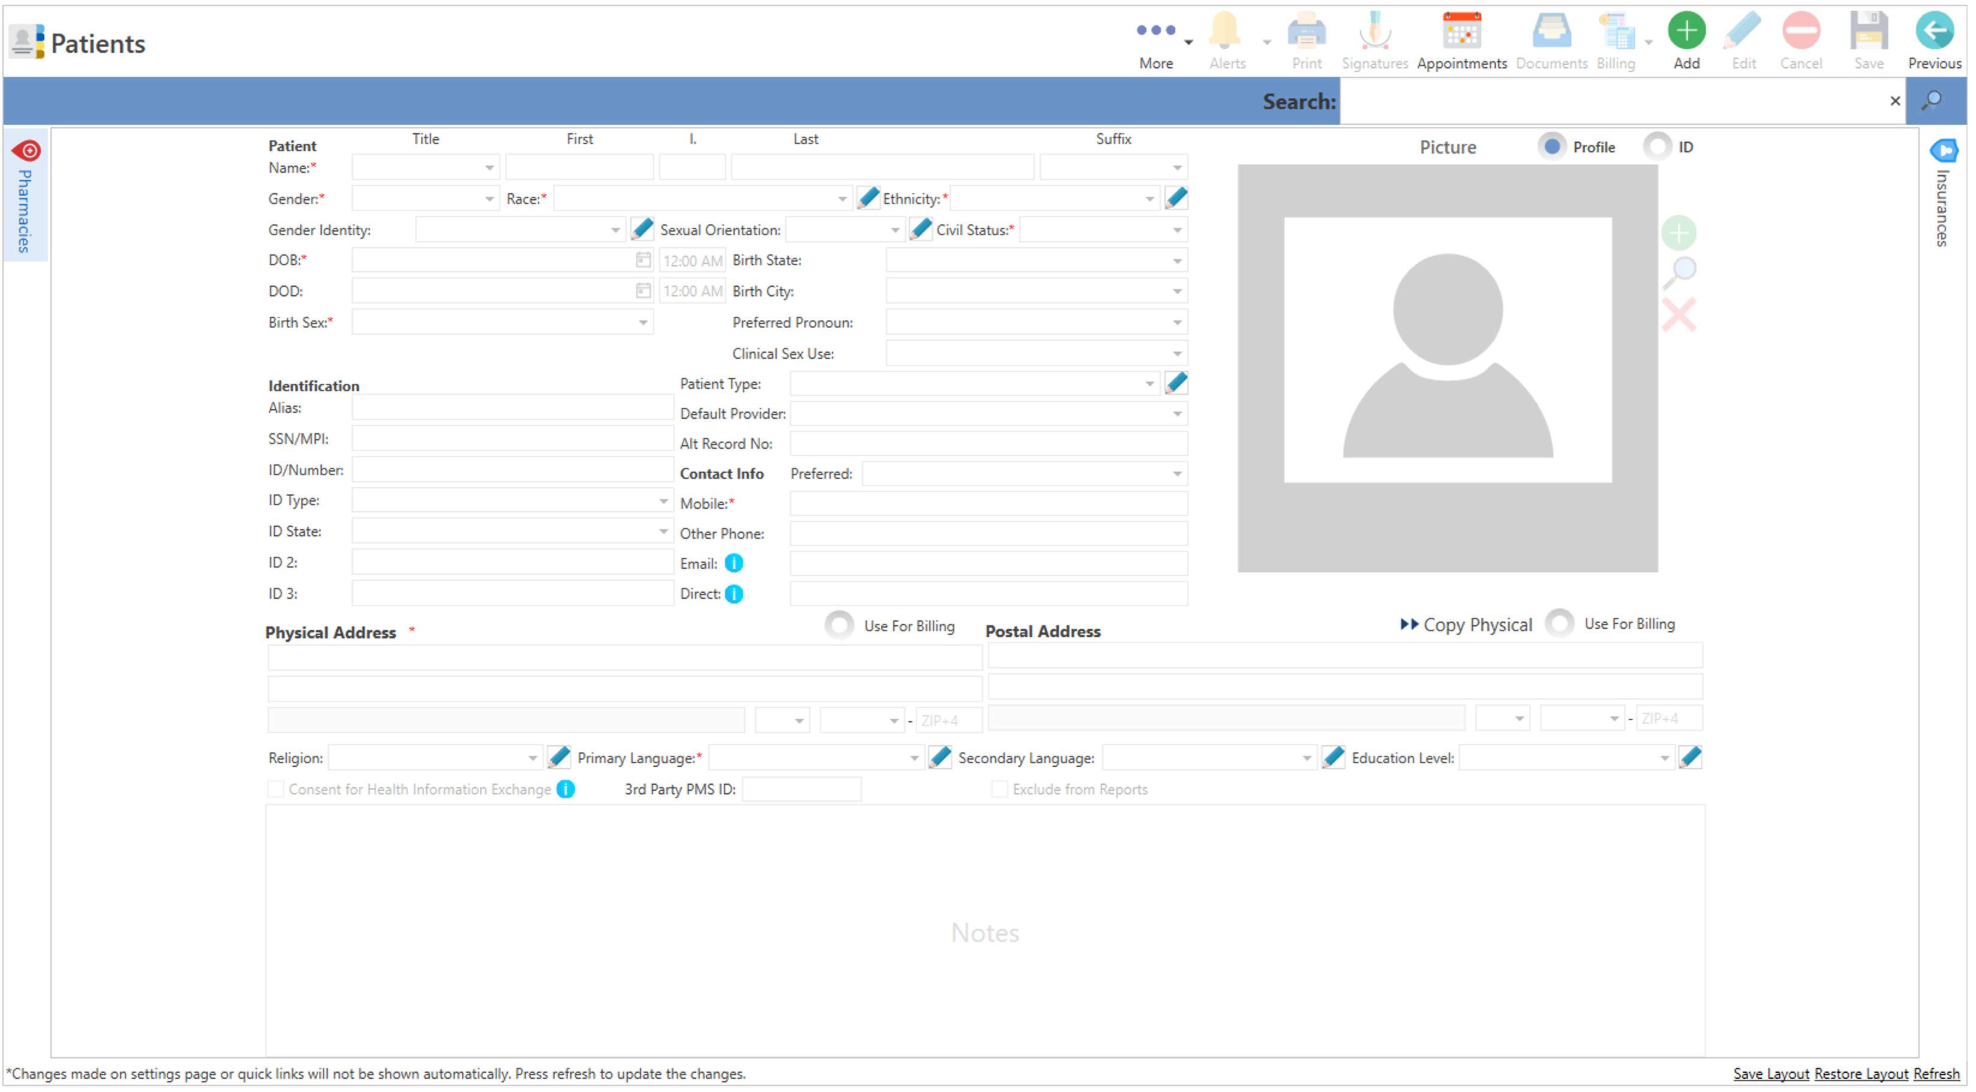Open the More options menu icon

click(x=1155, y=31)
